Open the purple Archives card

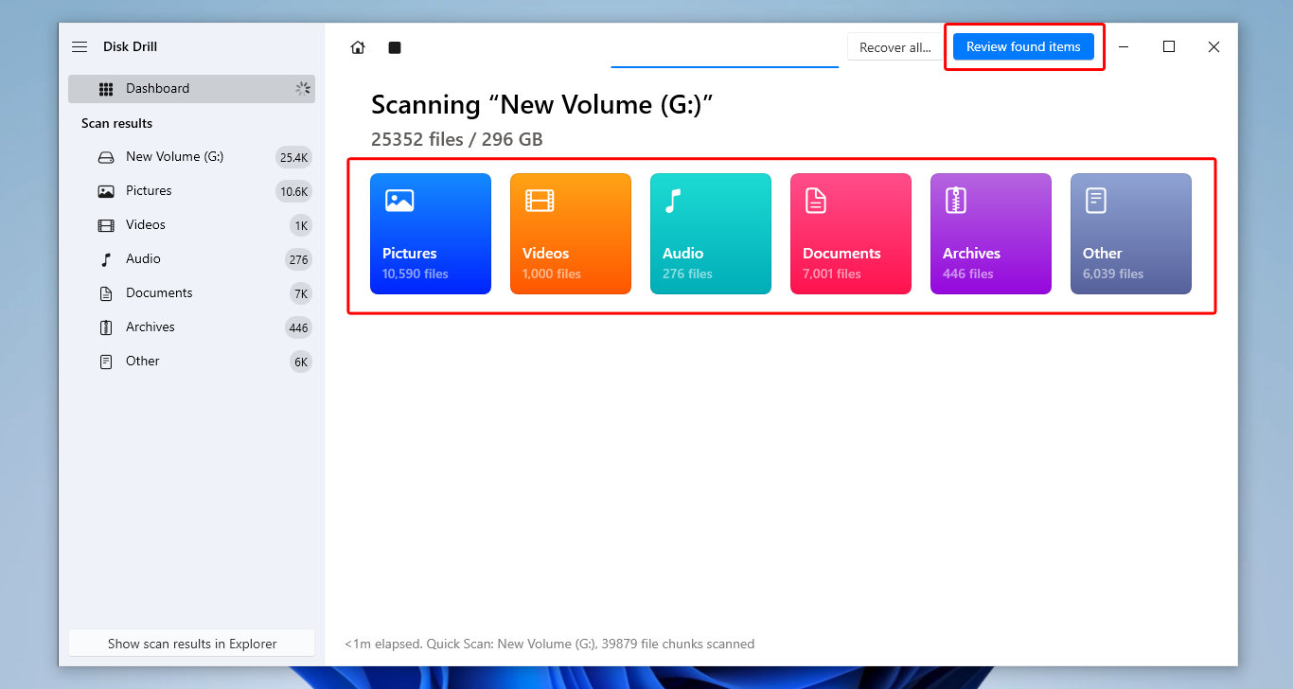pyautogui.click(x=991, y=234)
